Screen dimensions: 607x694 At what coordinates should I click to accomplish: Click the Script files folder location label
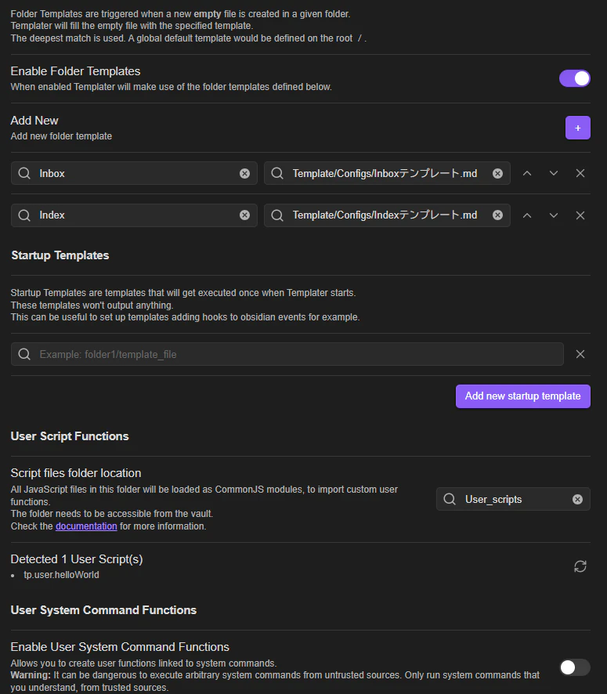point(76,473)
